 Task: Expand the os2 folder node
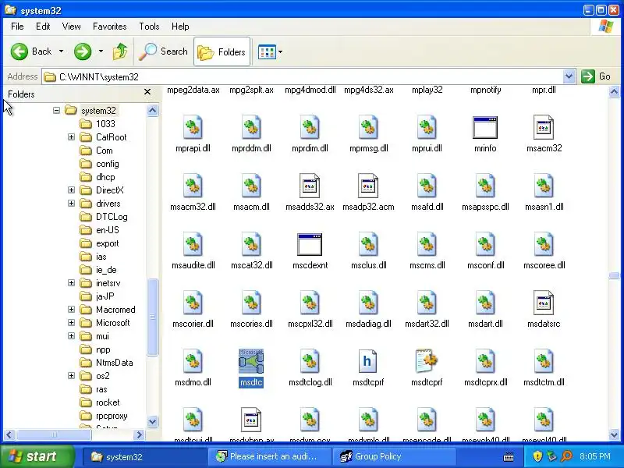pos(71,376)
